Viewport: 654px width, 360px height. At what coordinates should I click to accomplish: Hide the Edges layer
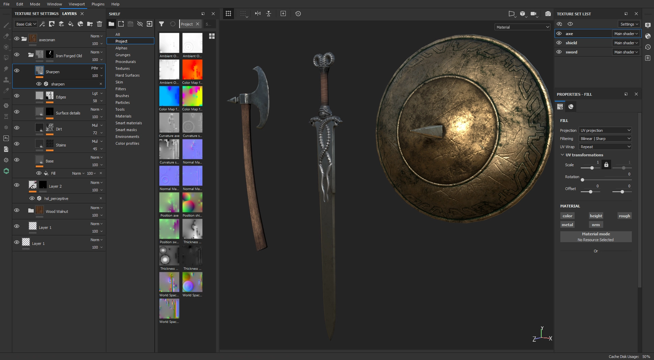click(x=17, y=96)
